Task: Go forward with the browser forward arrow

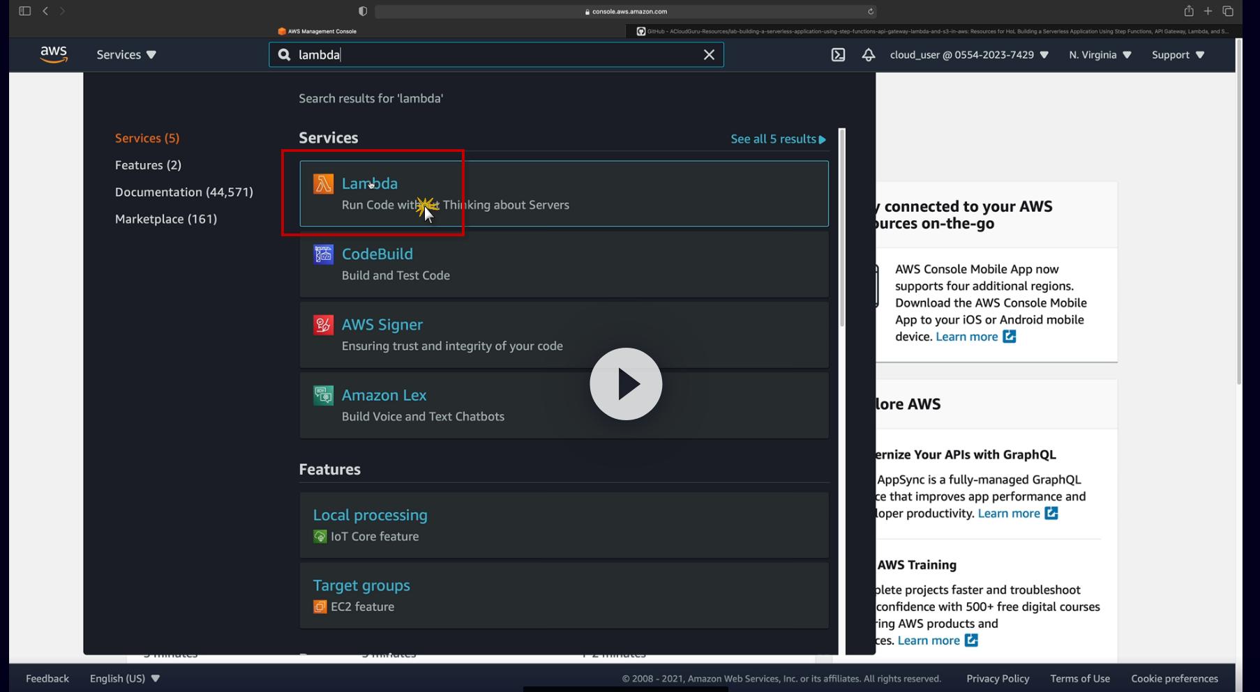Action: tap(62, 11)
